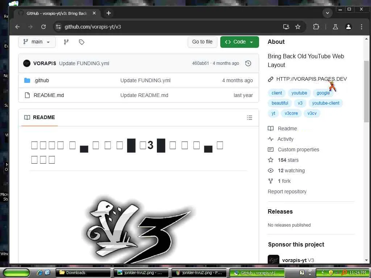
Task: Select the client topic tag
Action: (x=276, y=93)
